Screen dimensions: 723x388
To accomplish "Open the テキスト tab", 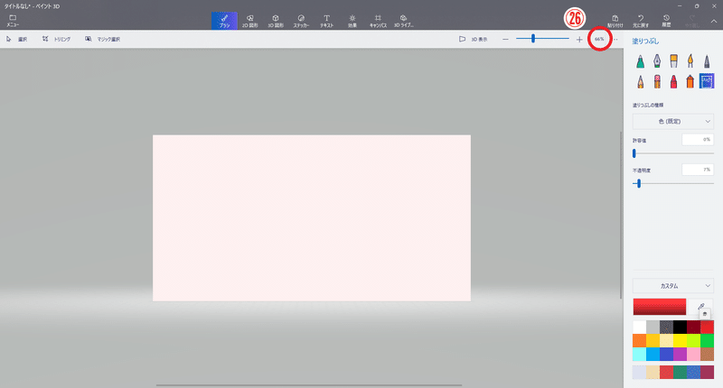I will [326, 21].
